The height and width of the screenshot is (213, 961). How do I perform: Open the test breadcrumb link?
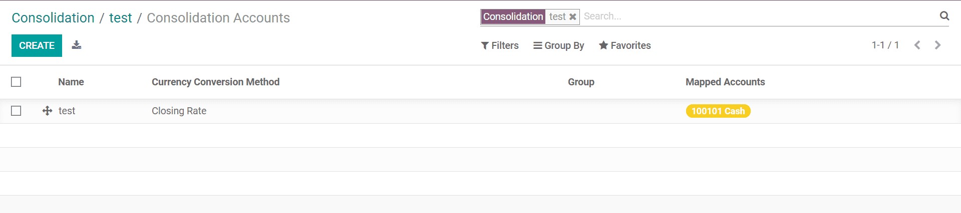click(x=121, y=17)
